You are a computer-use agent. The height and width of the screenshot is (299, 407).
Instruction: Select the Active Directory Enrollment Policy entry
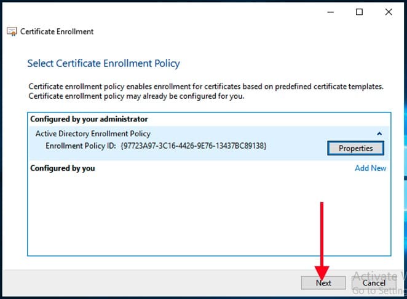click(93, 134)
